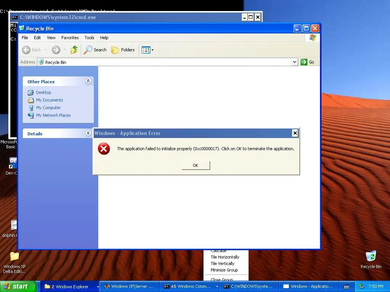Click the Windows flag logo in Recycle Bin
390x292 pixels.
click(313, 38)
